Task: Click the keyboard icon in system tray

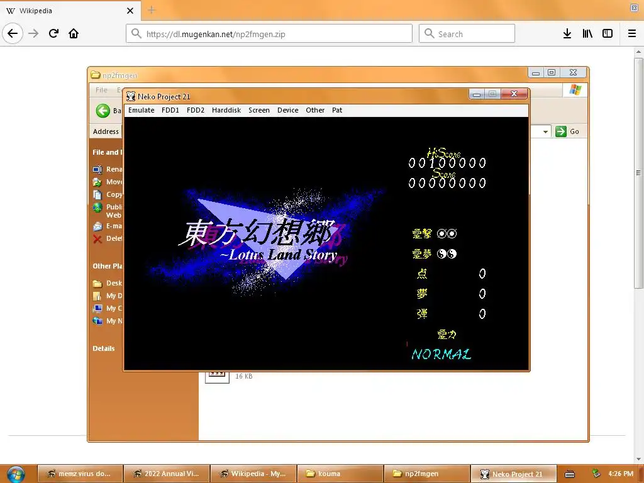Action: click(x=570, y=474)
